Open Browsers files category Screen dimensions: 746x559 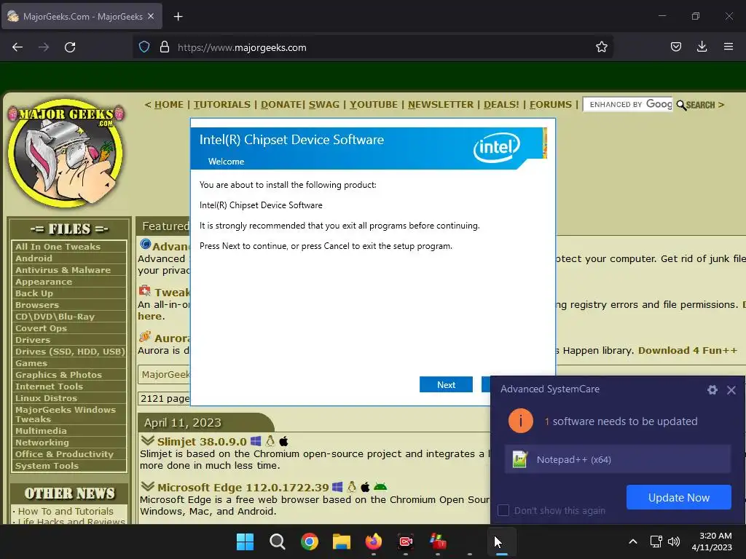pyautogui.click(x=37, y=305)
